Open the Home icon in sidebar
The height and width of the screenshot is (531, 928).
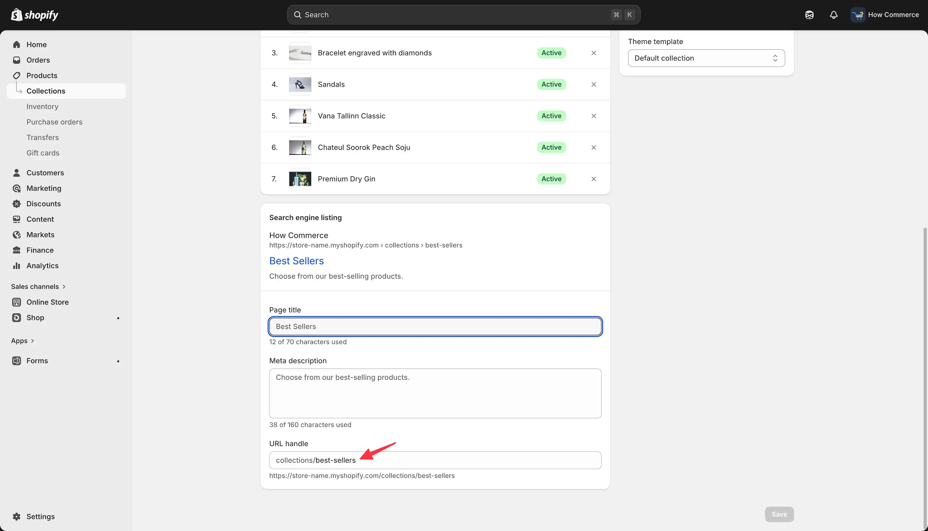(16, 44)
